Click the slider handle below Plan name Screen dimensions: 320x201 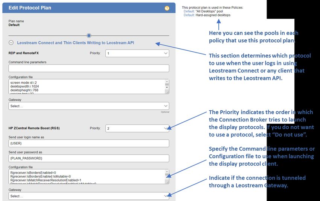point(89,36)
